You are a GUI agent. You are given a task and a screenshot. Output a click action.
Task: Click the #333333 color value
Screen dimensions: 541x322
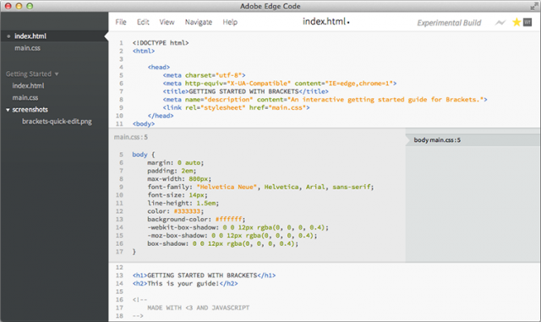point(187,211)
